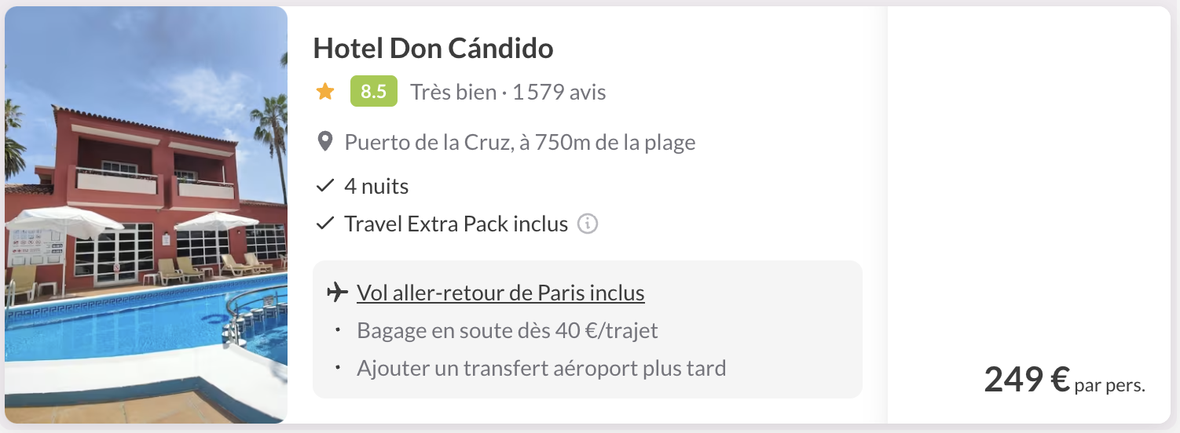1180x433 pixels.
Task: Click the 4 nuits duration text
Action: [376, 187]
